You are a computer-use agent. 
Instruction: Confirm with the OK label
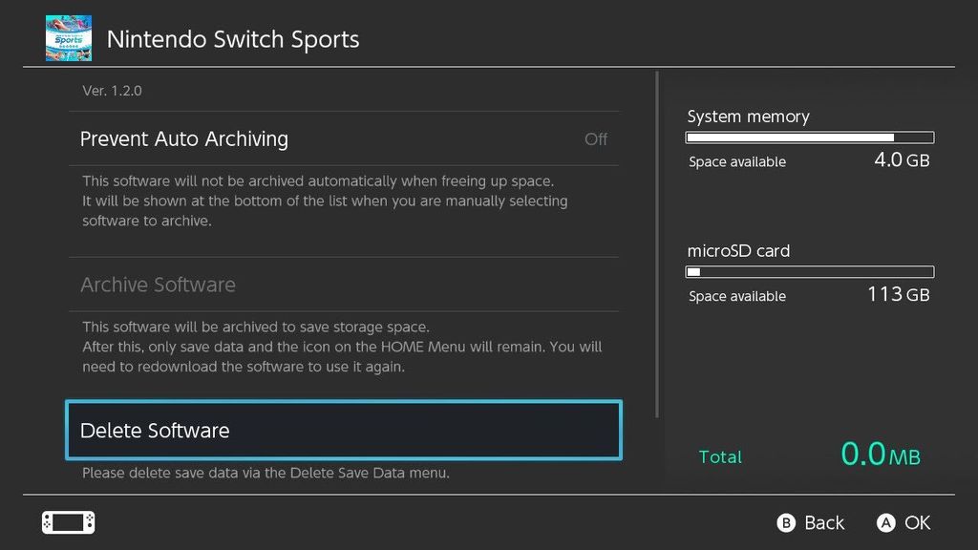click(918, 522)
